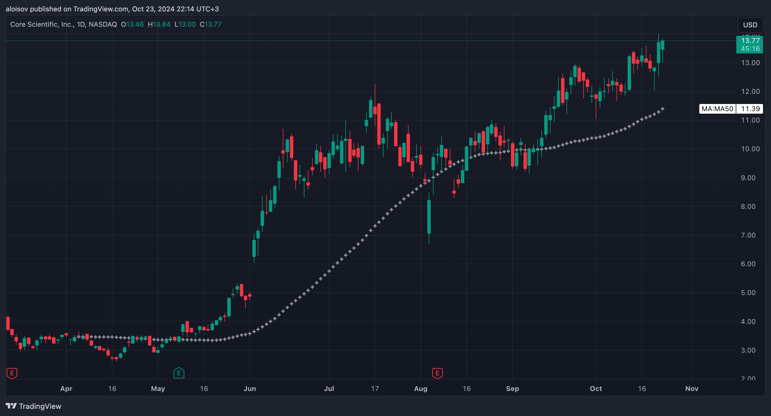
Task: Click the USD currency button
Action: click(x=750, y=25)
